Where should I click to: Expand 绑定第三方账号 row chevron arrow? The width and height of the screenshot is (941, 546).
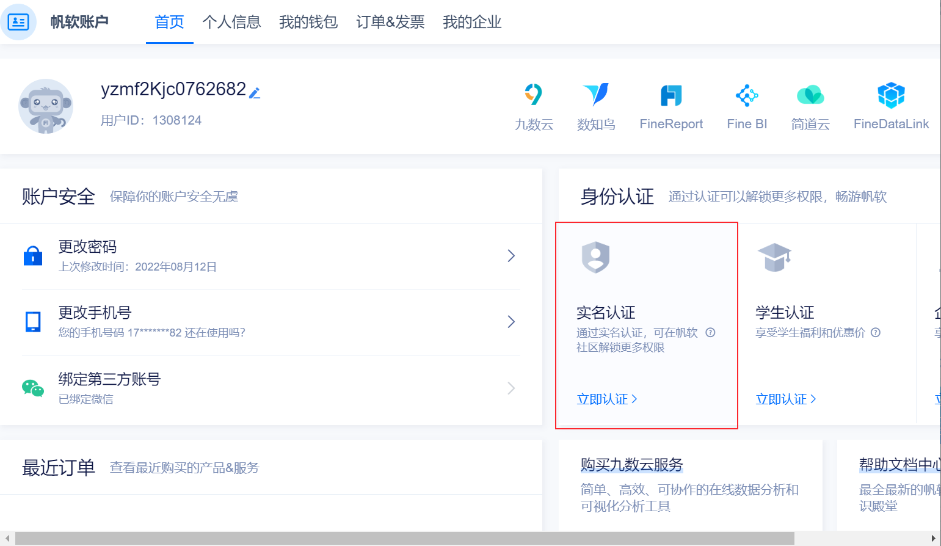(512, 388)
